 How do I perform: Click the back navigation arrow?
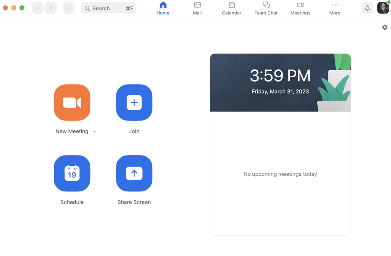pos(37,8)
